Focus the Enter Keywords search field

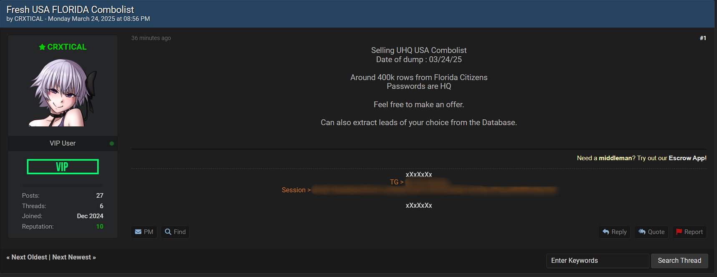[x=597, y=261]
